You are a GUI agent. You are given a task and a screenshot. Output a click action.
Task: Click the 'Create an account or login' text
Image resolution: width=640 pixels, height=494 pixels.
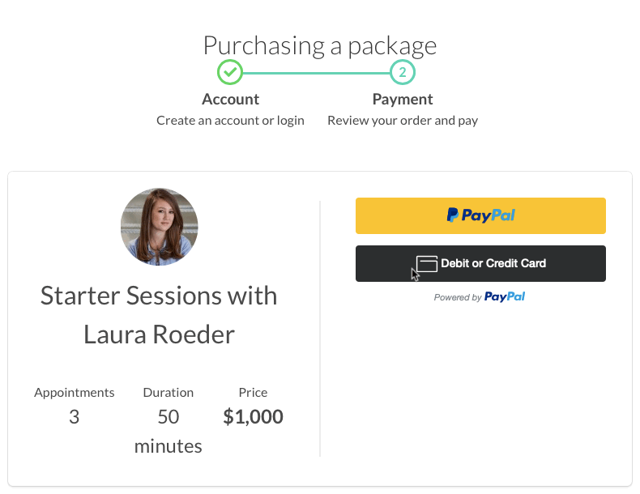230,121
